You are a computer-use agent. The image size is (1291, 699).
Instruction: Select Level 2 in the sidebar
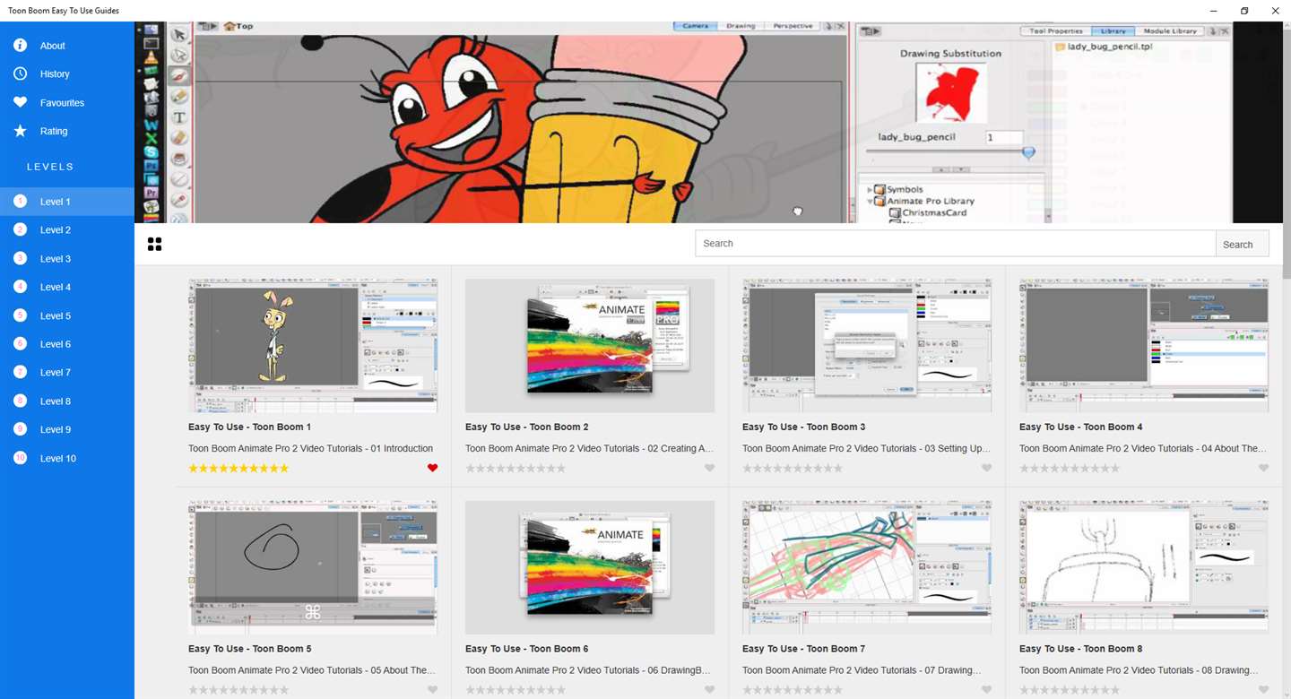(67, 230)
